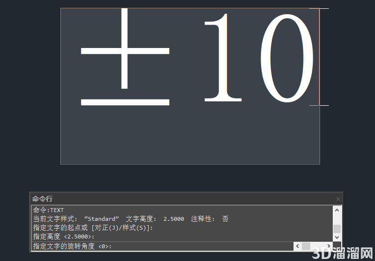Click the 指定文字的起点或 [对正(J)/样式(S)] line

click(x=93, y=228)
